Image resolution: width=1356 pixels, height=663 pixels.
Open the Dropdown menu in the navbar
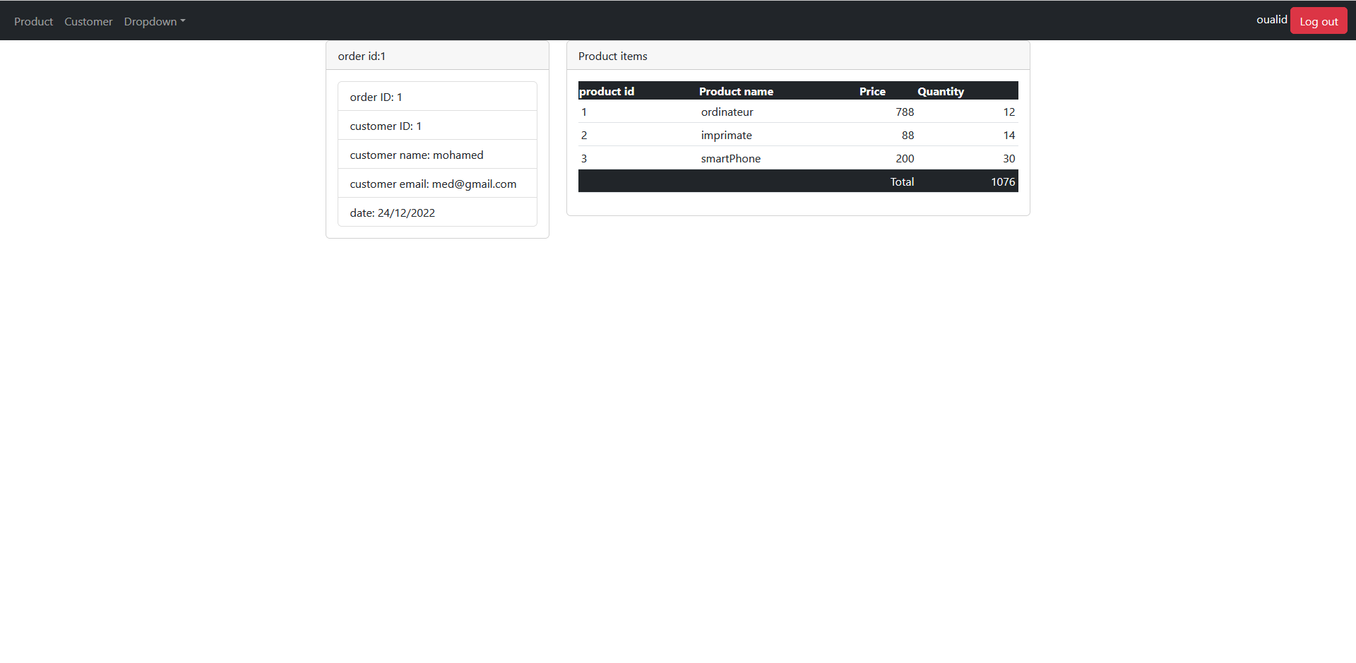coord(150,21)
